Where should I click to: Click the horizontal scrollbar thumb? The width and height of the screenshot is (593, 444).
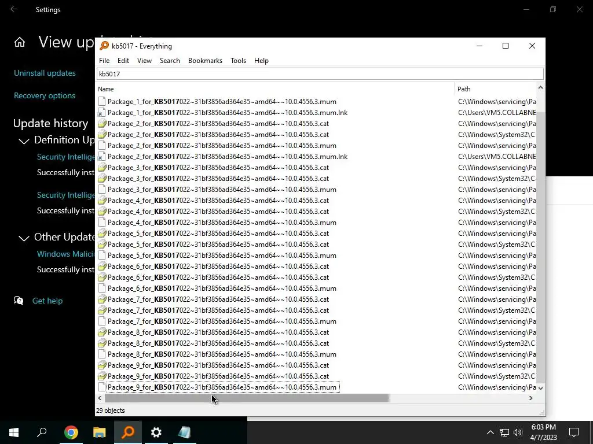click(247, 398)
